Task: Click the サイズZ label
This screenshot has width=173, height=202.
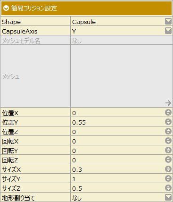Action: pyautogui.click(x=11, y=188)
